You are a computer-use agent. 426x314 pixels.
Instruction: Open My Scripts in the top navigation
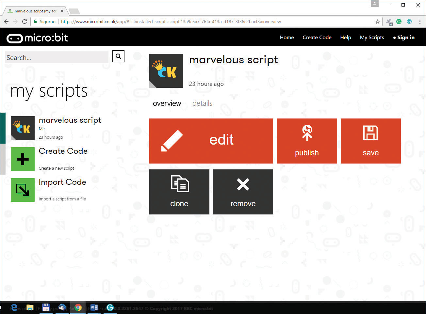point(372,38)
